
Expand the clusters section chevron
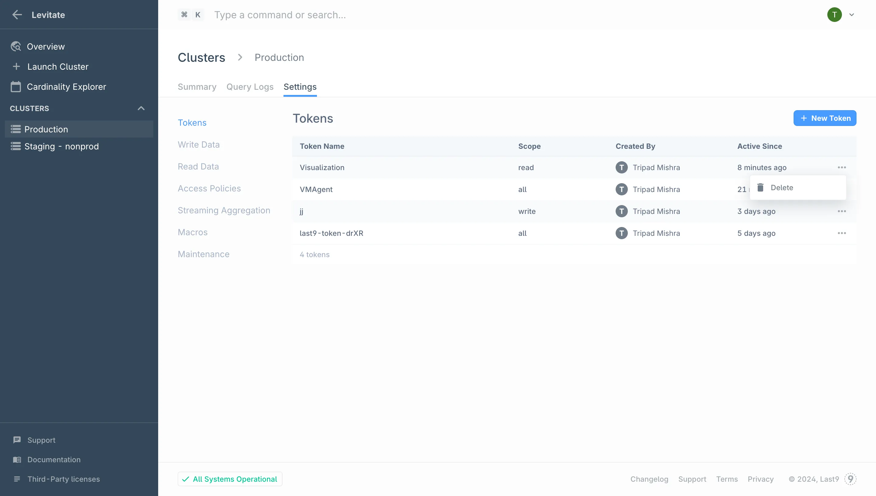pyautogui.click(x=141, y=108)
